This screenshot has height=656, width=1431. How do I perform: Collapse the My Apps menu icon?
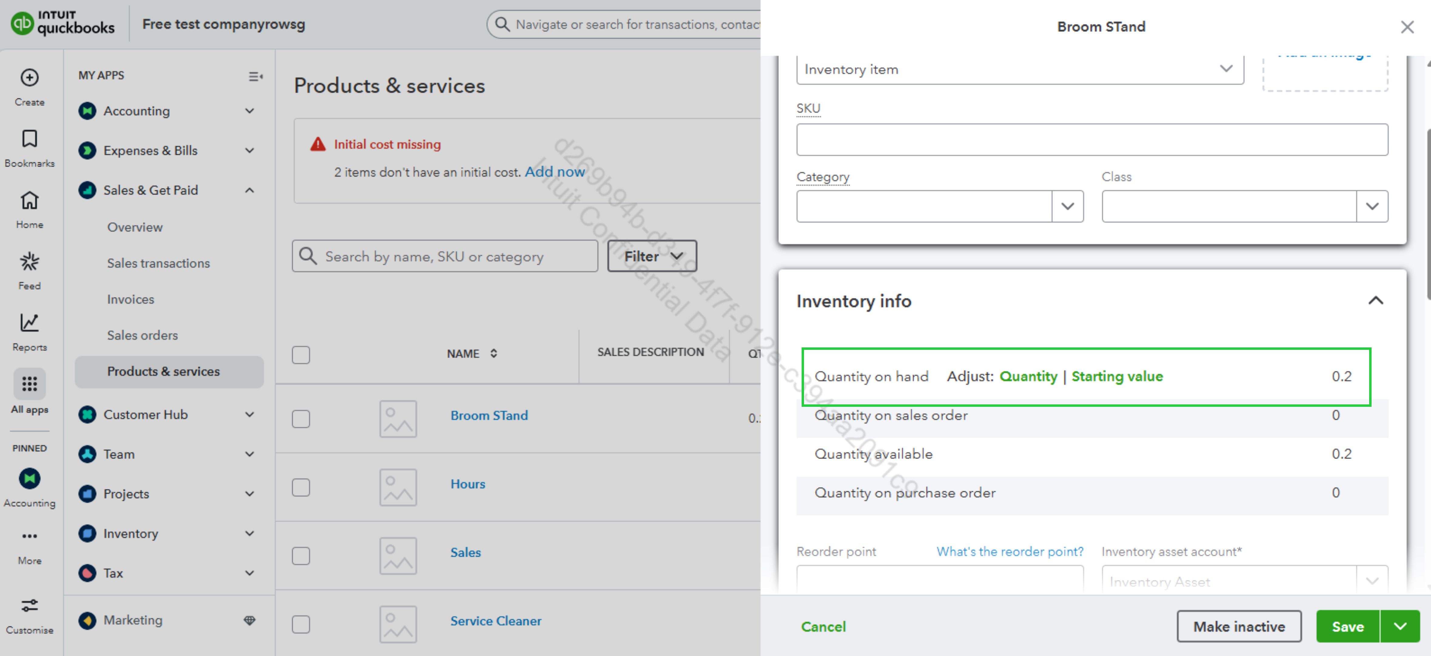[255, 76]
